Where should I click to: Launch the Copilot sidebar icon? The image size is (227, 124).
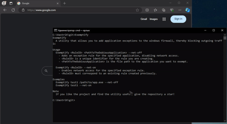pyautogui.click(x=188, y=10)
